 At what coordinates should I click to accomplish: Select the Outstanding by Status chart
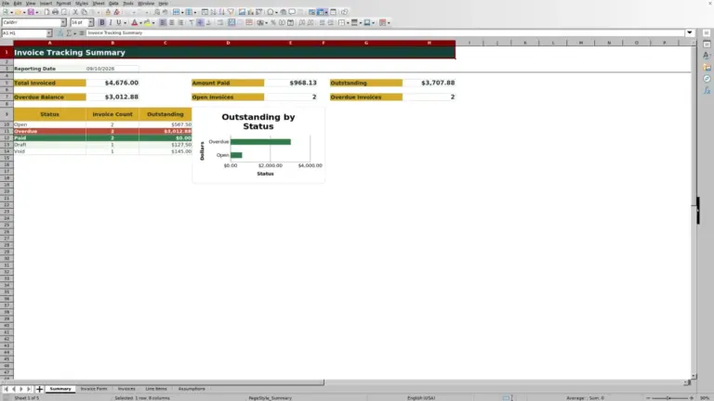coord(258,145)
